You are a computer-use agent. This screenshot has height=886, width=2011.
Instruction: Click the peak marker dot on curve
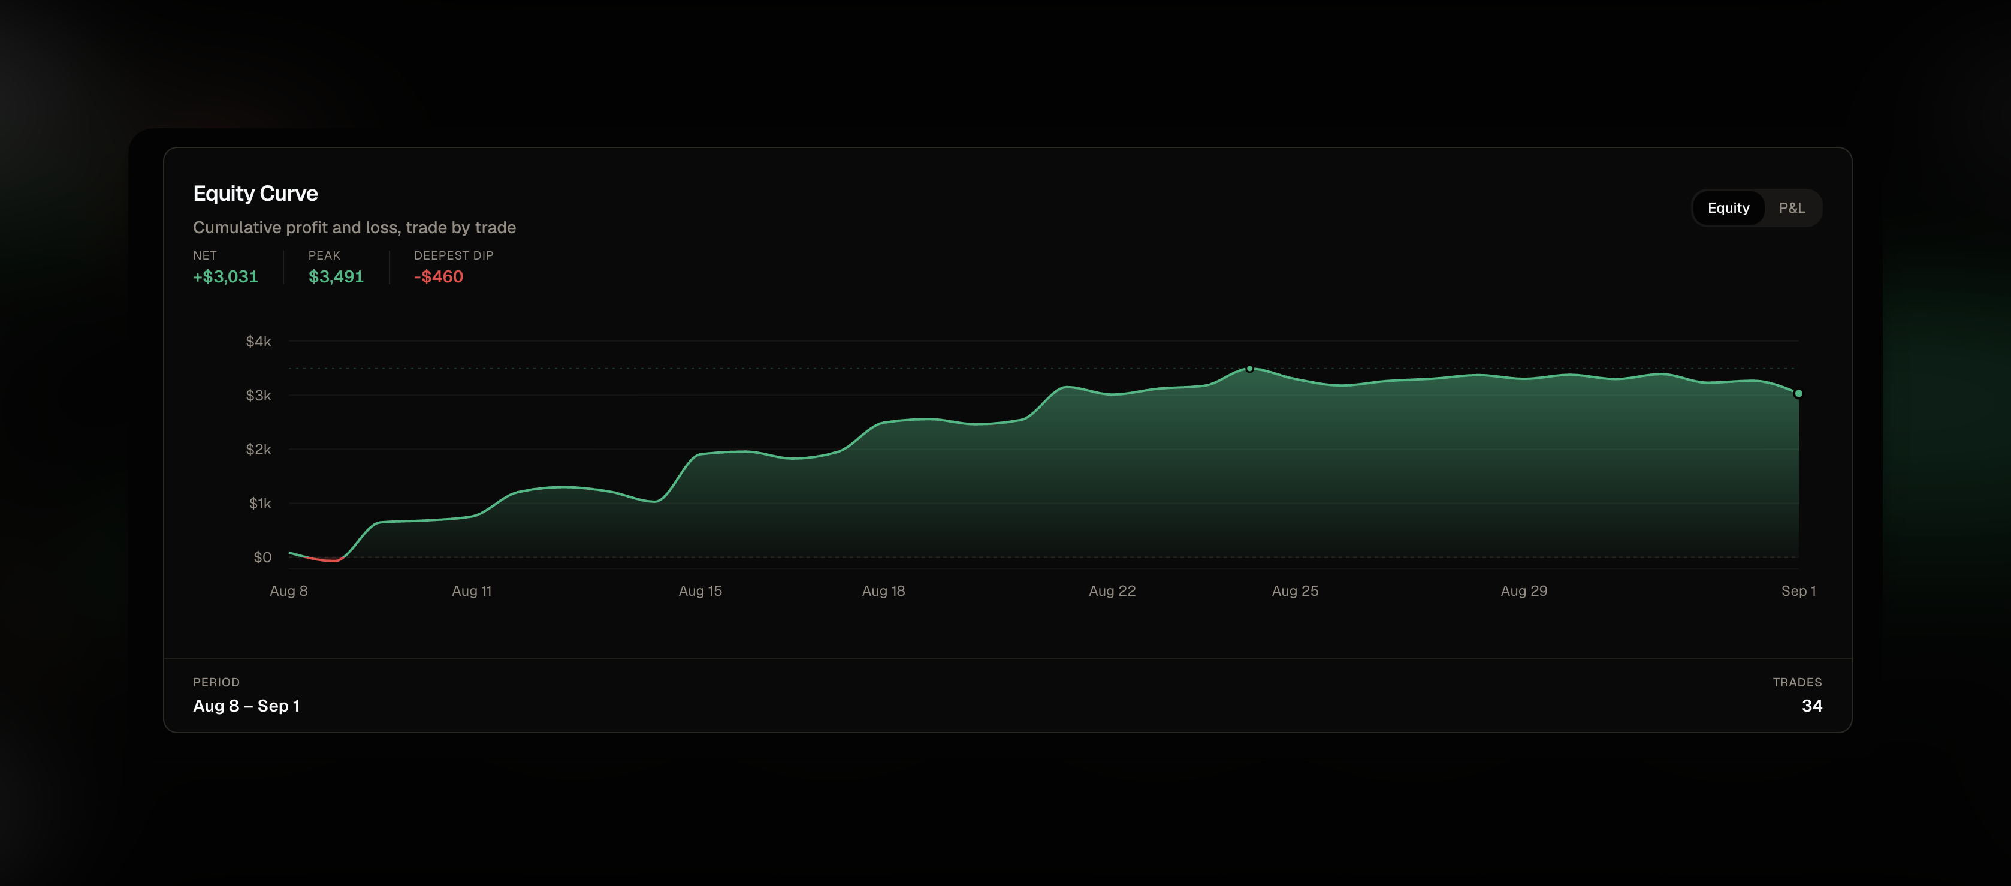pos(1250,369)
